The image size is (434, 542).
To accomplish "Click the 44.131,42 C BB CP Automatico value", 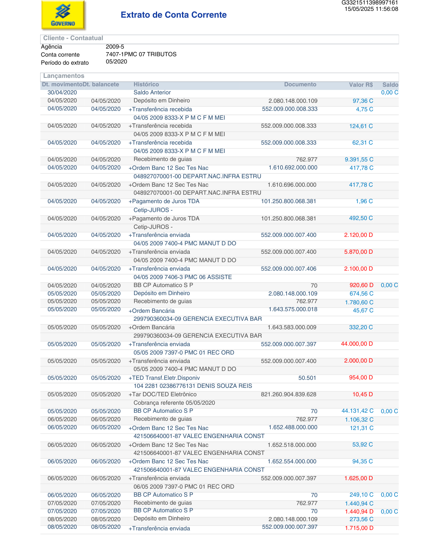I will point(357,411).
